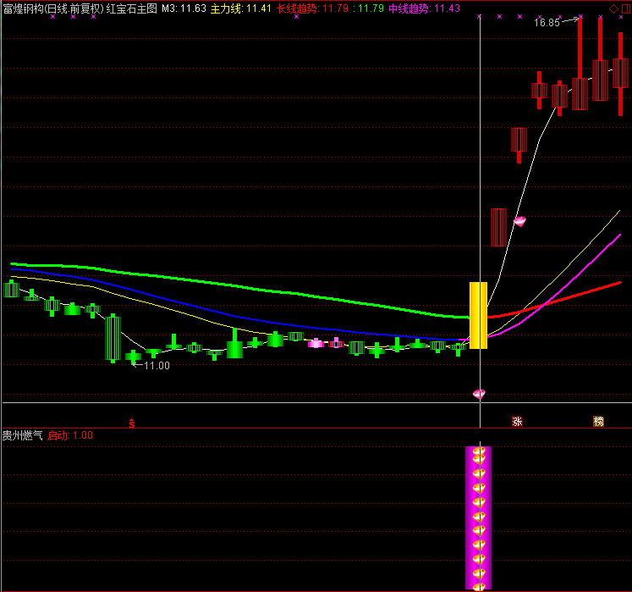Click the 涨 marker icon
The height and width of the screenshot is (592, 632).
[516, 421]
